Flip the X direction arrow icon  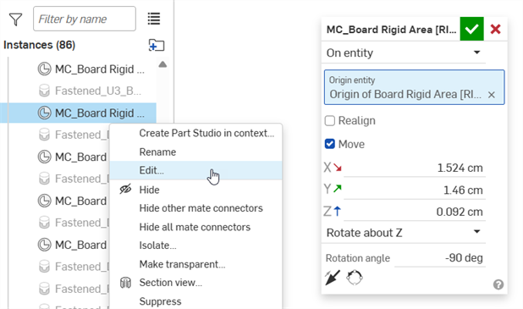tap(338, 167)
